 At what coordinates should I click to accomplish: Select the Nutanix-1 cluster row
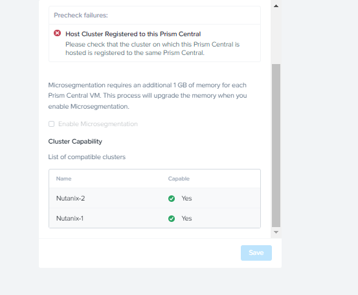coord(155,218)
